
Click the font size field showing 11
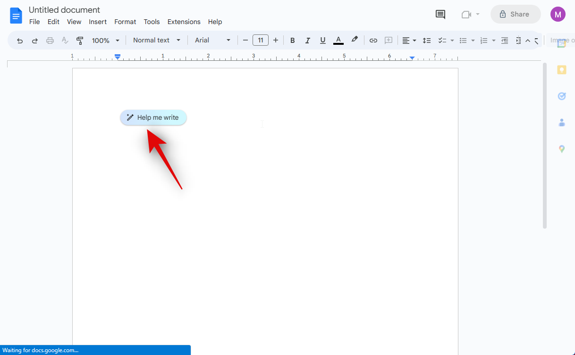click(x=261, y=41)
